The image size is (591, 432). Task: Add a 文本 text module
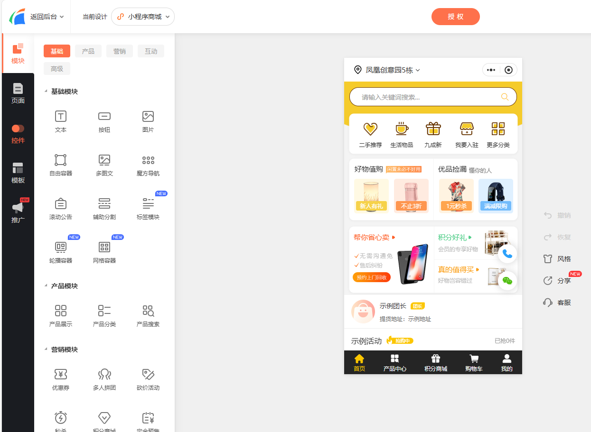pyautogui.click(x=61, y=122)
